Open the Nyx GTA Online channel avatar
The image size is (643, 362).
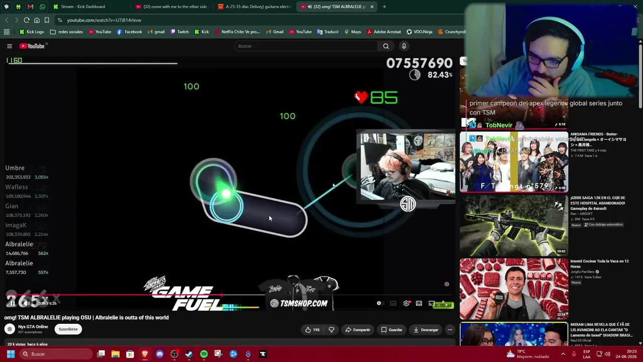10,329
